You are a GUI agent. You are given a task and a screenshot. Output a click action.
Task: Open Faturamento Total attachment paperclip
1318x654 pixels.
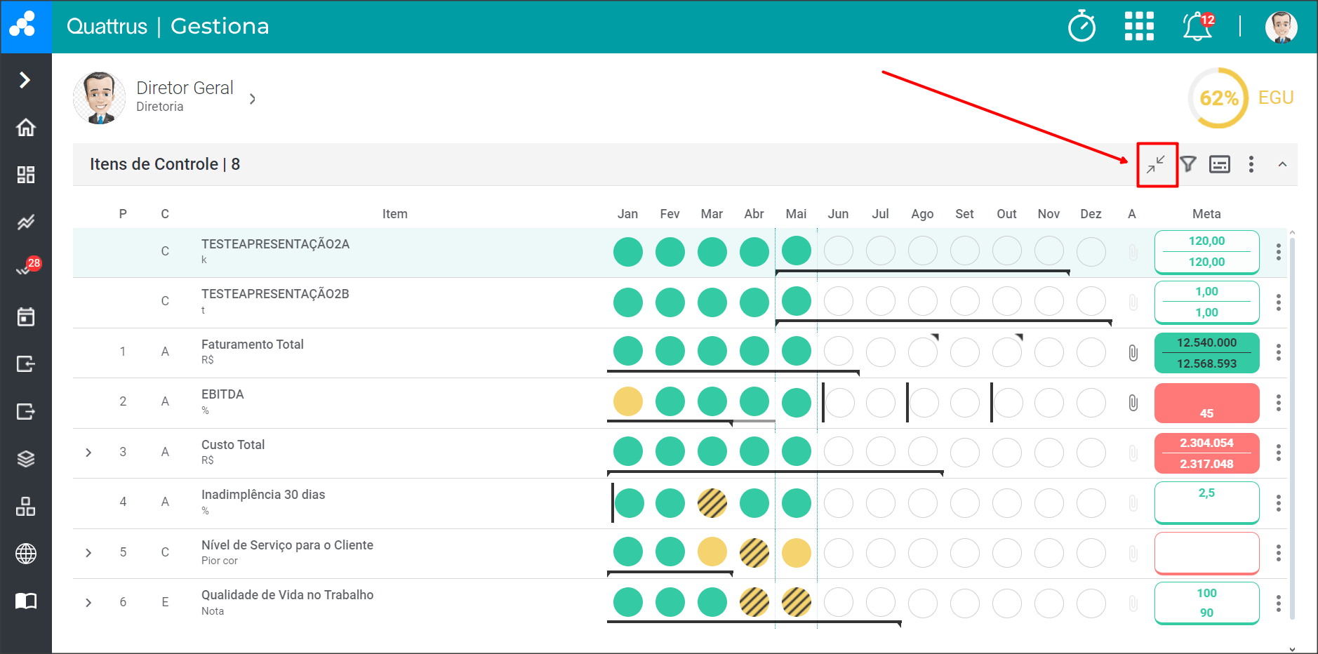point(1133,352)
